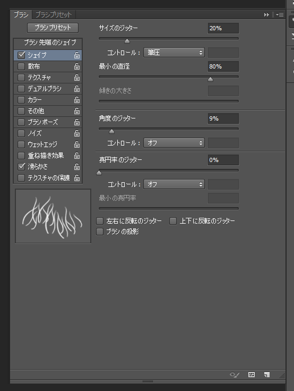This screenshot has width=294, height=391.
Task: Adjust the 真円率のジッター slider handle
Action: pyautogui.click(x=99, y=173)
